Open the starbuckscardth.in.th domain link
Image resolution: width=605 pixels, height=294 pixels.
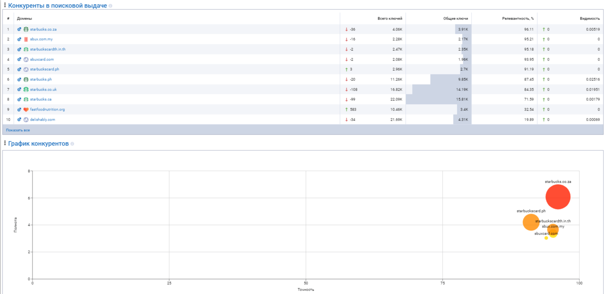pos(48,49)
